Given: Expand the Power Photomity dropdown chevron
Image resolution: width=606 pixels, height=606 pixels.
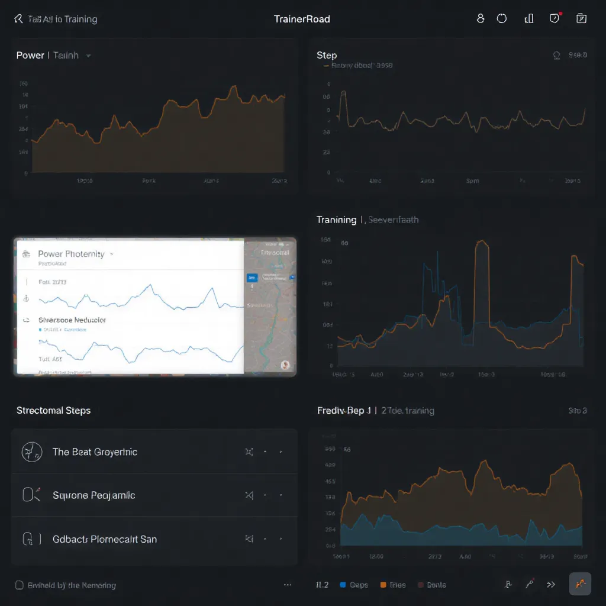Looking at the screenshot, I should 112,254.
